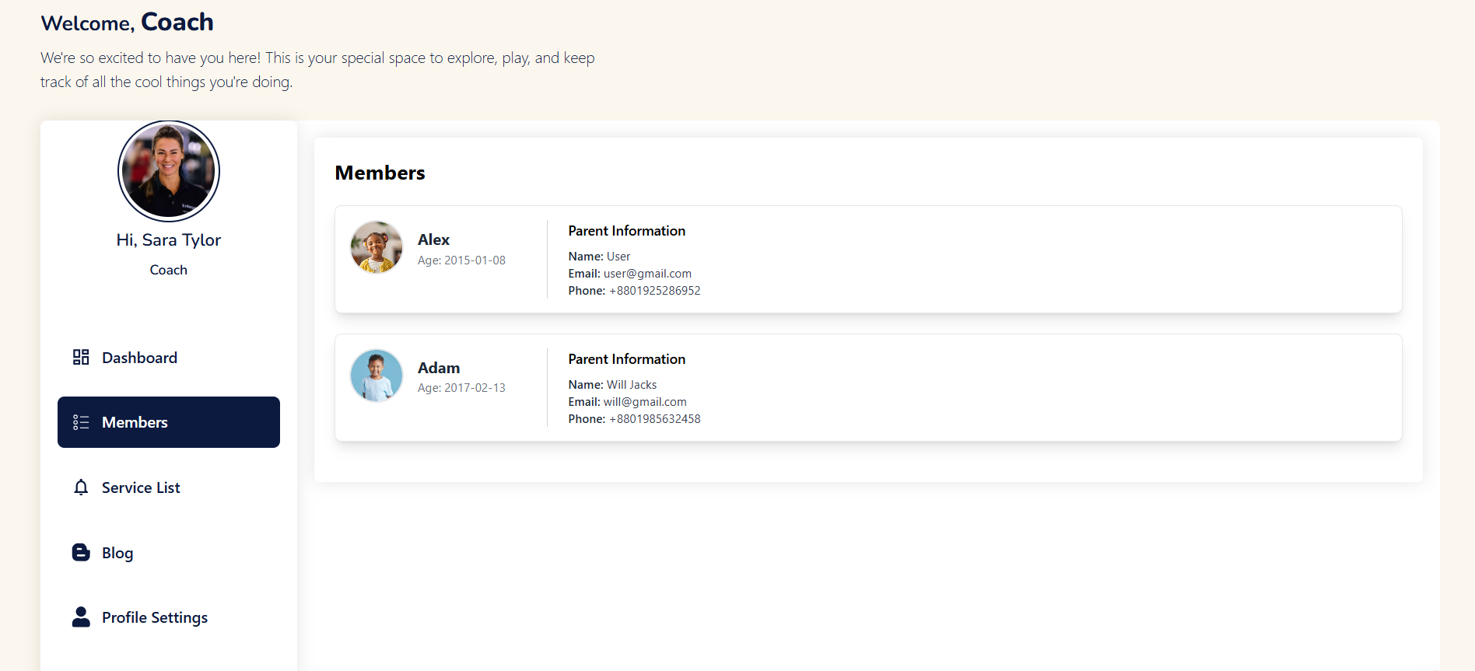Click Sara Tylor's profile photo
The width and height of the screenshot is (1475, 671).
tap(169, 171)
